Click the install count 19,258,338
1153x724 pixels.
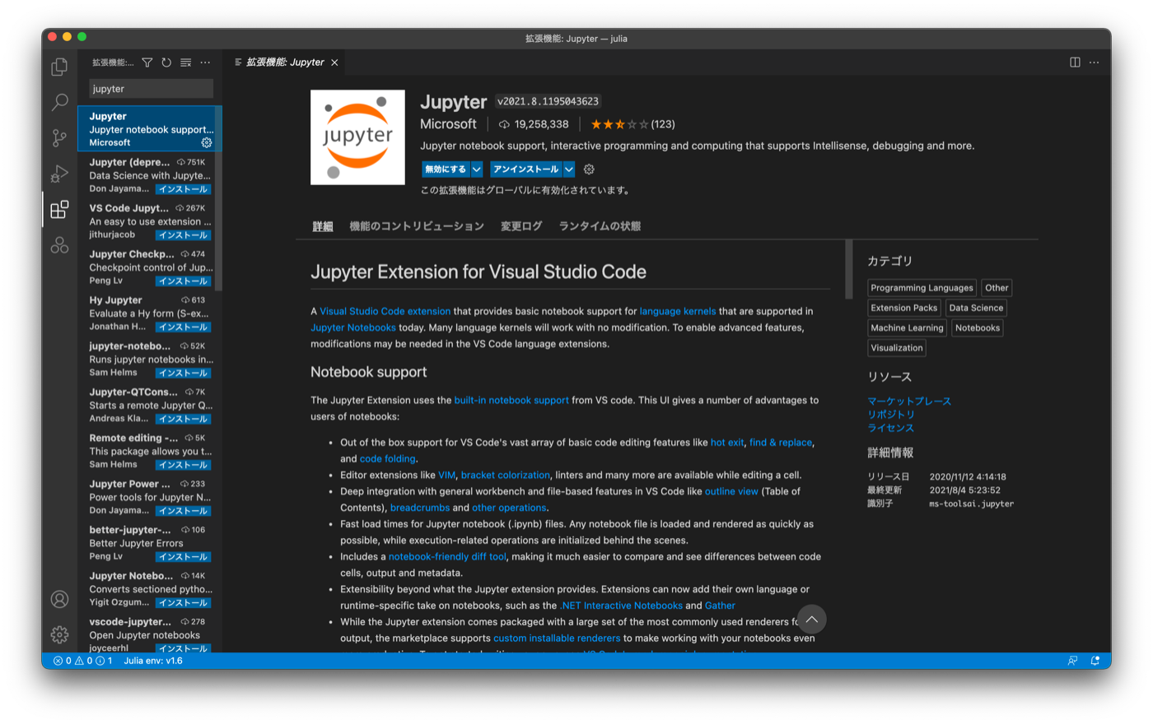coord(534,124)
